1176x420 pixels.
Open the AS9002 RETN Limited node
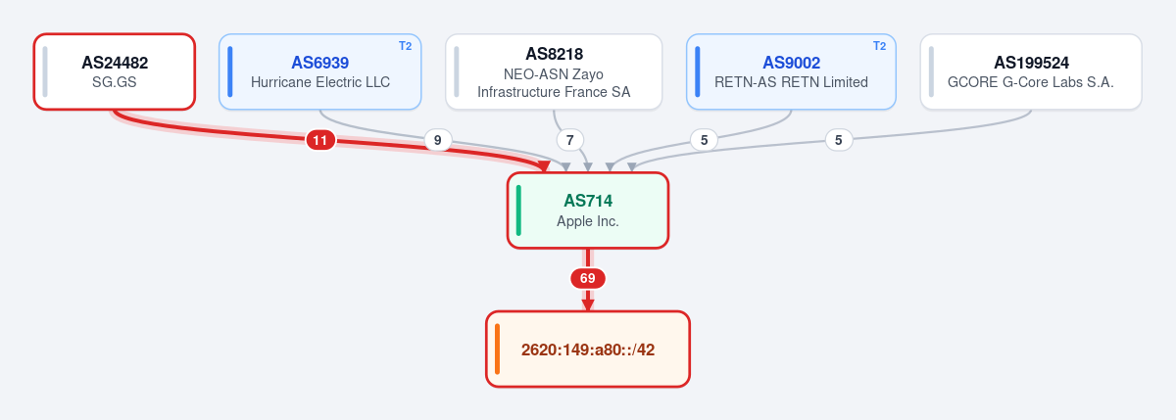click(791, 71)
